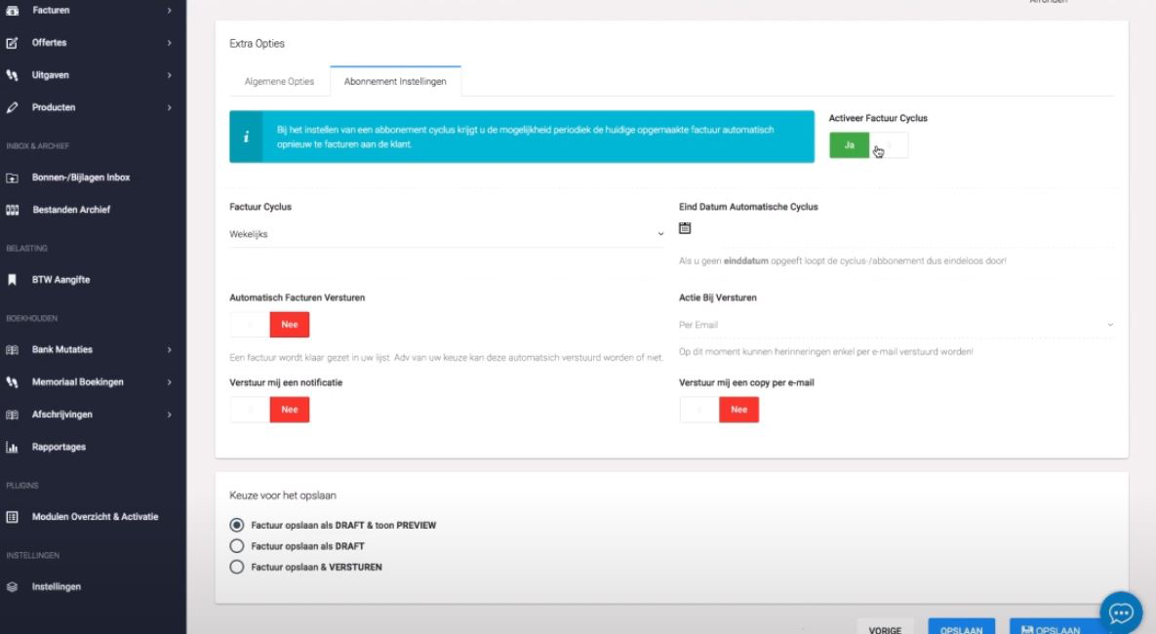The image size is (1156, 634).
Task: Click the Bonnen-/Bijlagen Inbox folder icon
Action: tap(12, 178)
